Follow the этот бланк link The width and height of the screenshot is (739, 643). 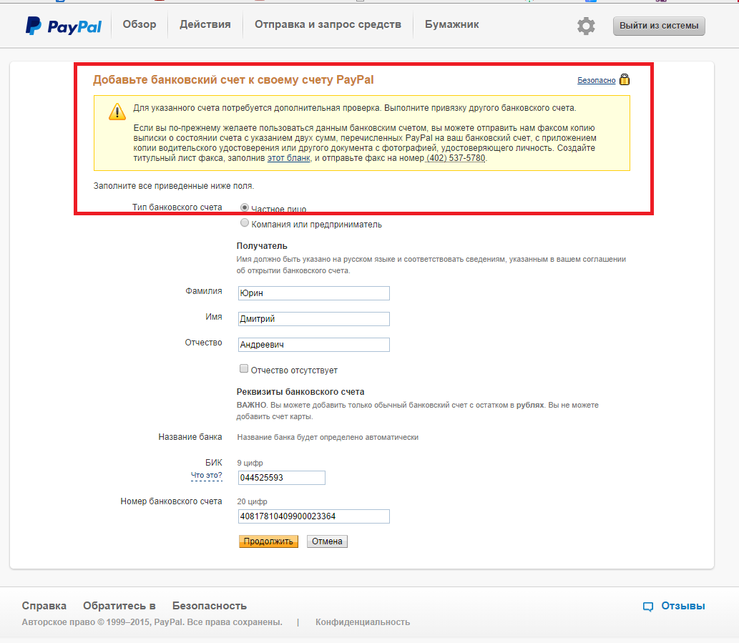pos(289,158)
